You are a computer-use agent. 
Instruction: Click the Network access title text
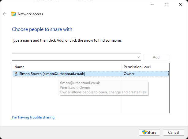coord(30,14)
